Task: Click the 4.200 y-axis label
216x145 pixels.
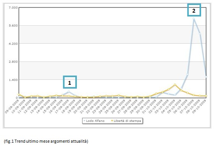Action: (13, 44)
